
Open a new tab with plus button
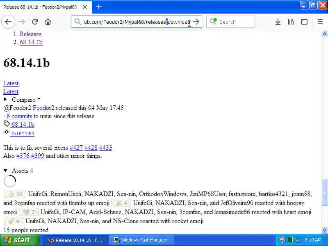(x=99, y=7)
